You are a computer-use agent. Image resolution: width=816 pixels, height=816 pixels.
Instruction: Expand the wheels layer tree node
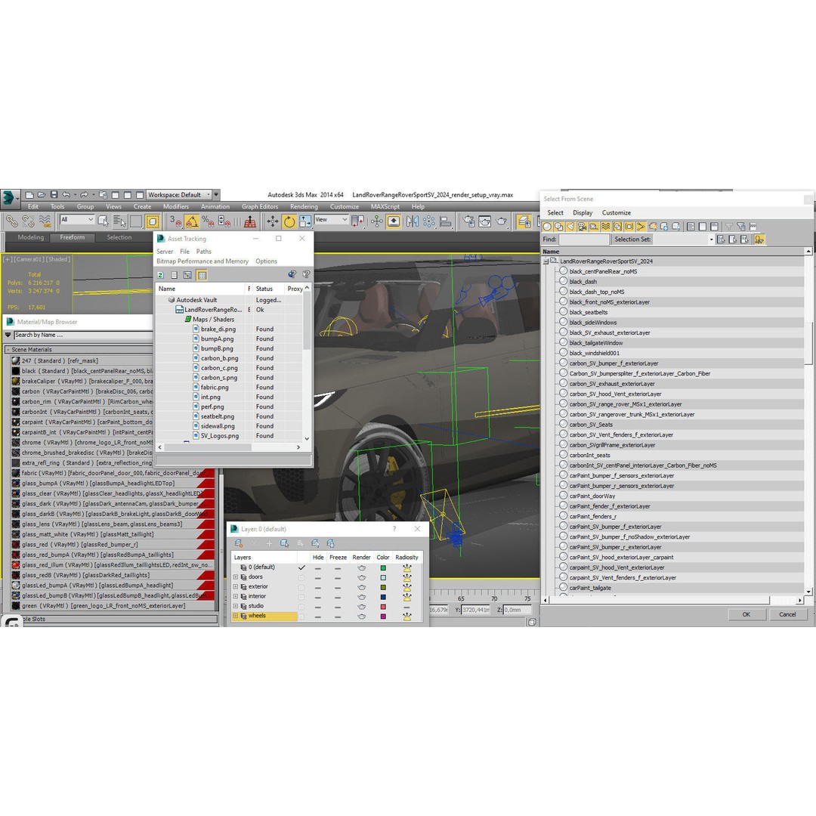click(235, 617)
